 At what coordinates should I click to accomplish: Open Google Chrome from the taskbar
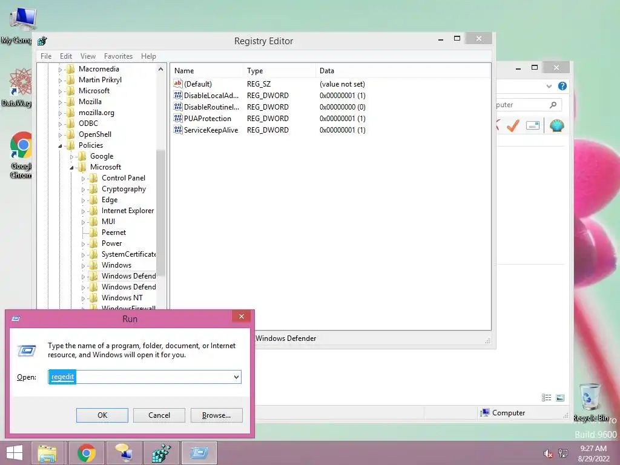pos(86,453)
